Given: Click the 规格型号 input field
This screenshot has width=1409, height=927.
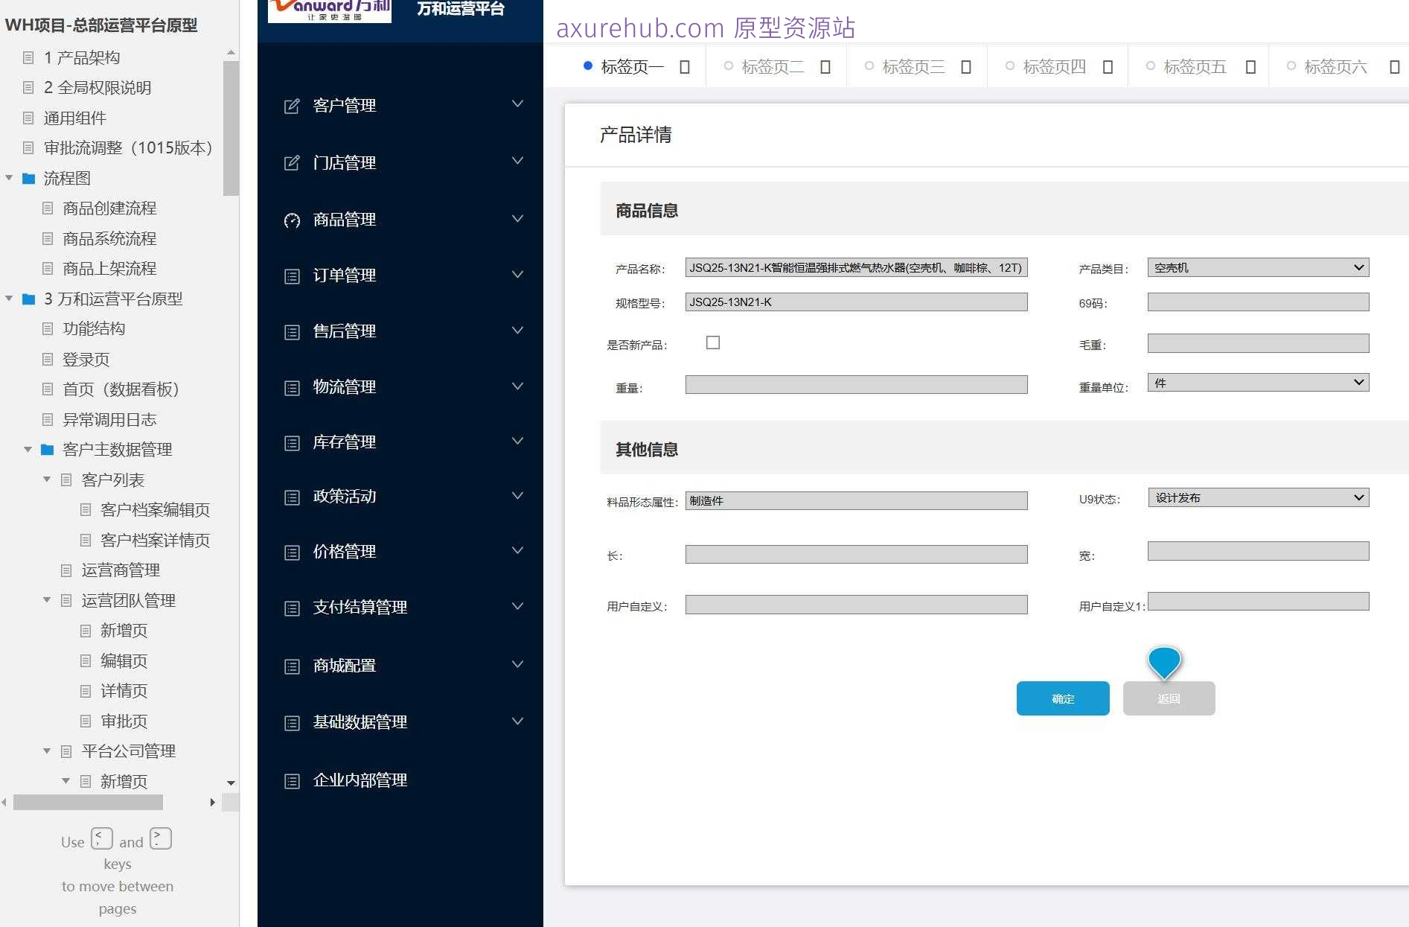Looking at the screenshot, I should point(856,302).
